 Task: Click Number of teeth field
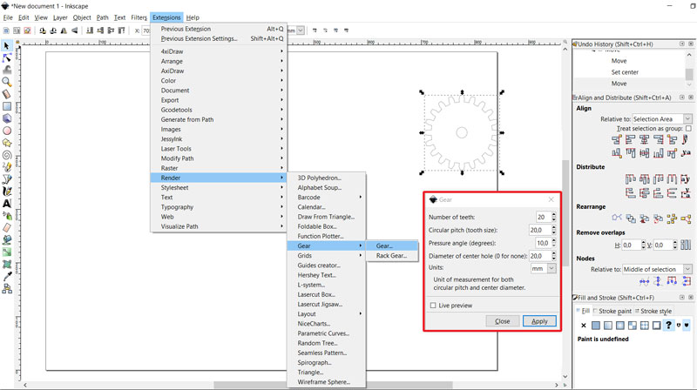point(543,218)
